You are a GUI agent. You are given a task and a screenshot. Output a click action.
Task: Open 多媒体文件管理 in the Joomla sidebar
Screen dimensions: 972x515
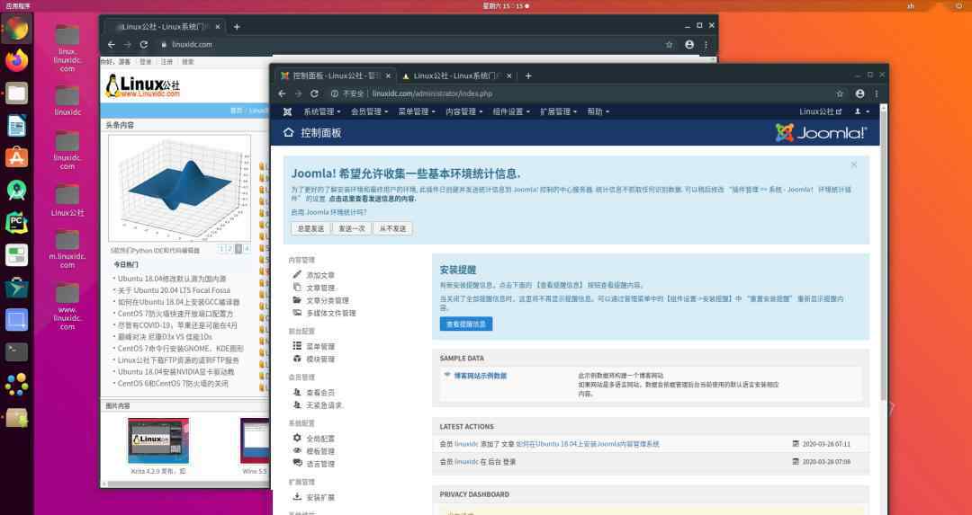[x=331, y=313]
